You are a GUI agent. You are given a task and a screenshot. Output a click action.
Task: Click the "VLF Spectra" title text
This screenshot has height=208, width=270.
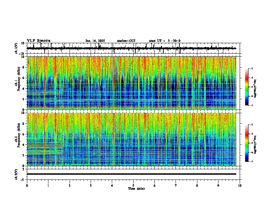point(39,41)
